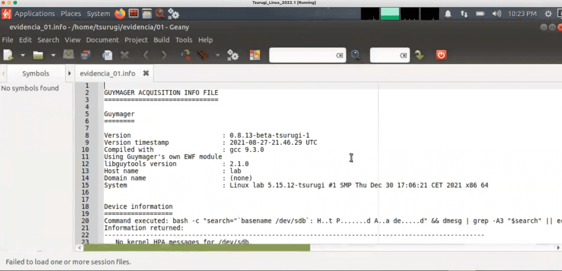Open the Applications menu in top panel

tap(35, 14)
